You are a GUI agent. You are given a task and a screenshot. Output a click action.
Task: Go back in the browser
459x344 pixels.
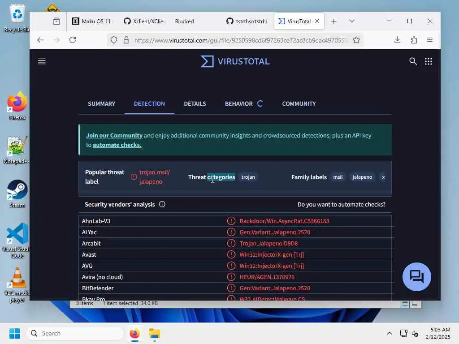coord(40,40)
